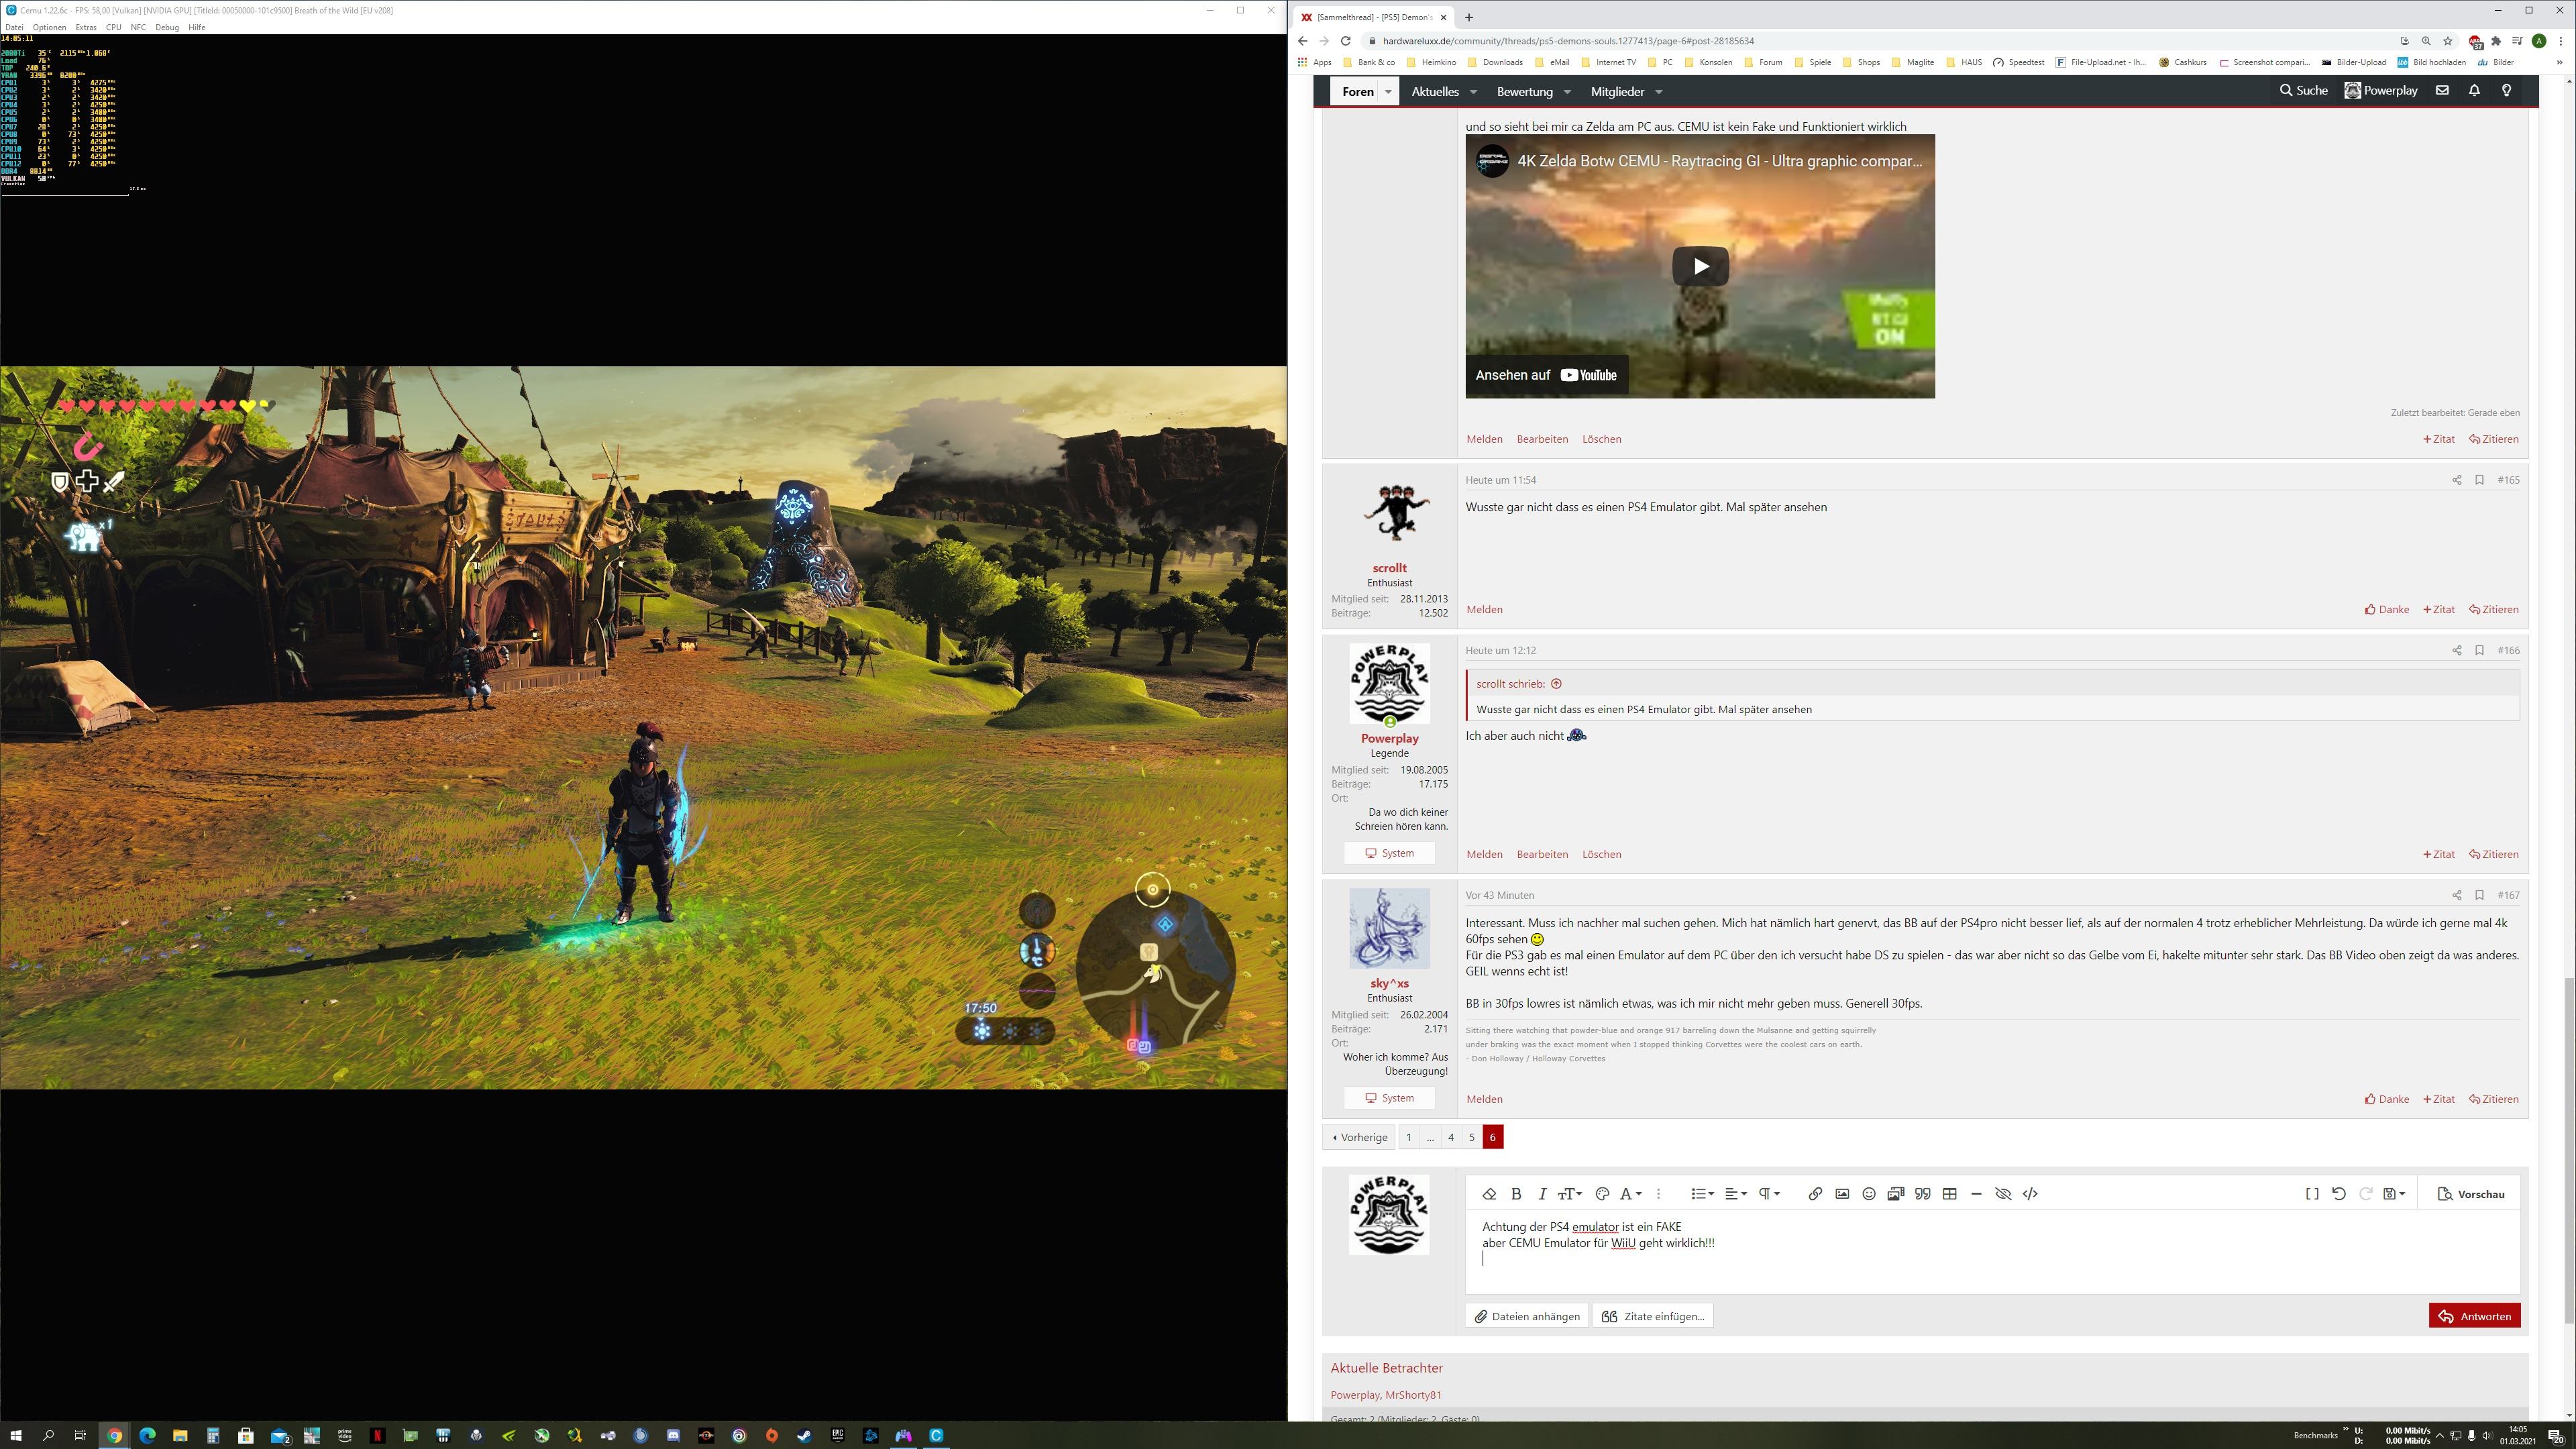The image size is (2576, 1449).
Task: Open the Powerplay account menu
Action: pos(2381,90)
